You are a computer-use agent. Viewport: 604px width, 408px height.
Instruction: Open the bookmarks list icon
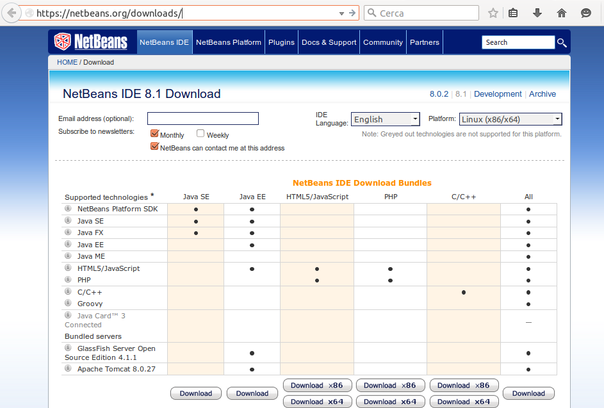[513, 13]
